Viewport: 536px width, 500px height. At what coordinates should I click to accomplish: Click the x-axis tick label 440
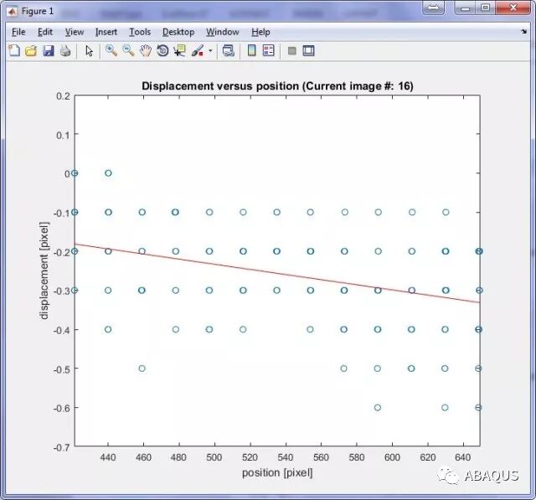(x=108, y=457)
